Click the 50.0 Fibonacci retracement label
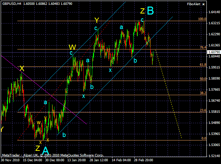Viewport: 221px width, 164px height. pos(203,79)
